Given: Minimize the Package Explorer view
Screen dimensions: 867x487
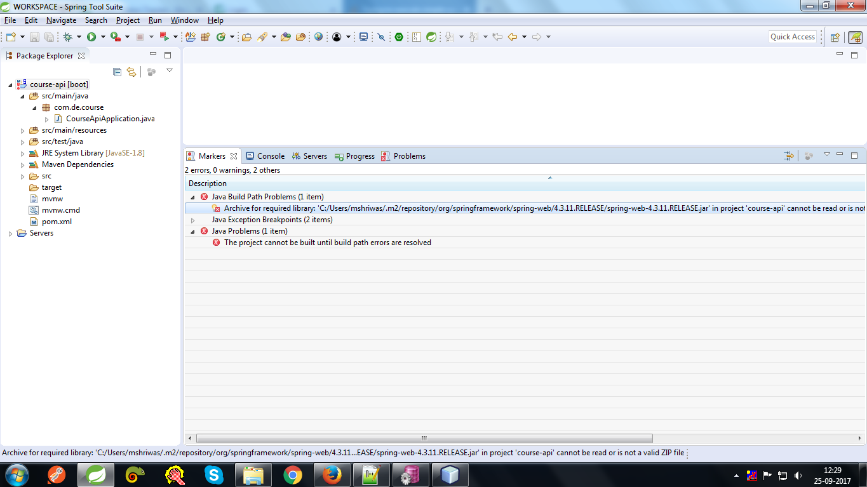Looking at the screenshot, I should [x=153, y=55].
